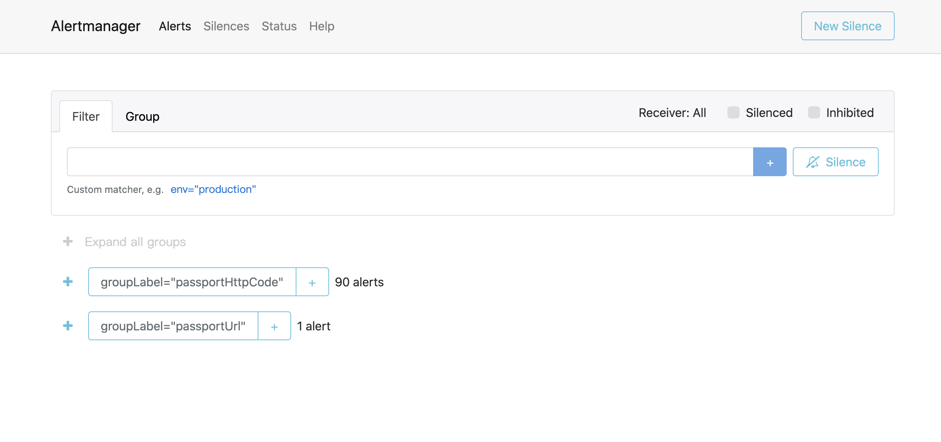The width and height of the screenshot is (941, 442).
Task: Select the crossed-bell Silence icon button
Action: click(835, 162)
